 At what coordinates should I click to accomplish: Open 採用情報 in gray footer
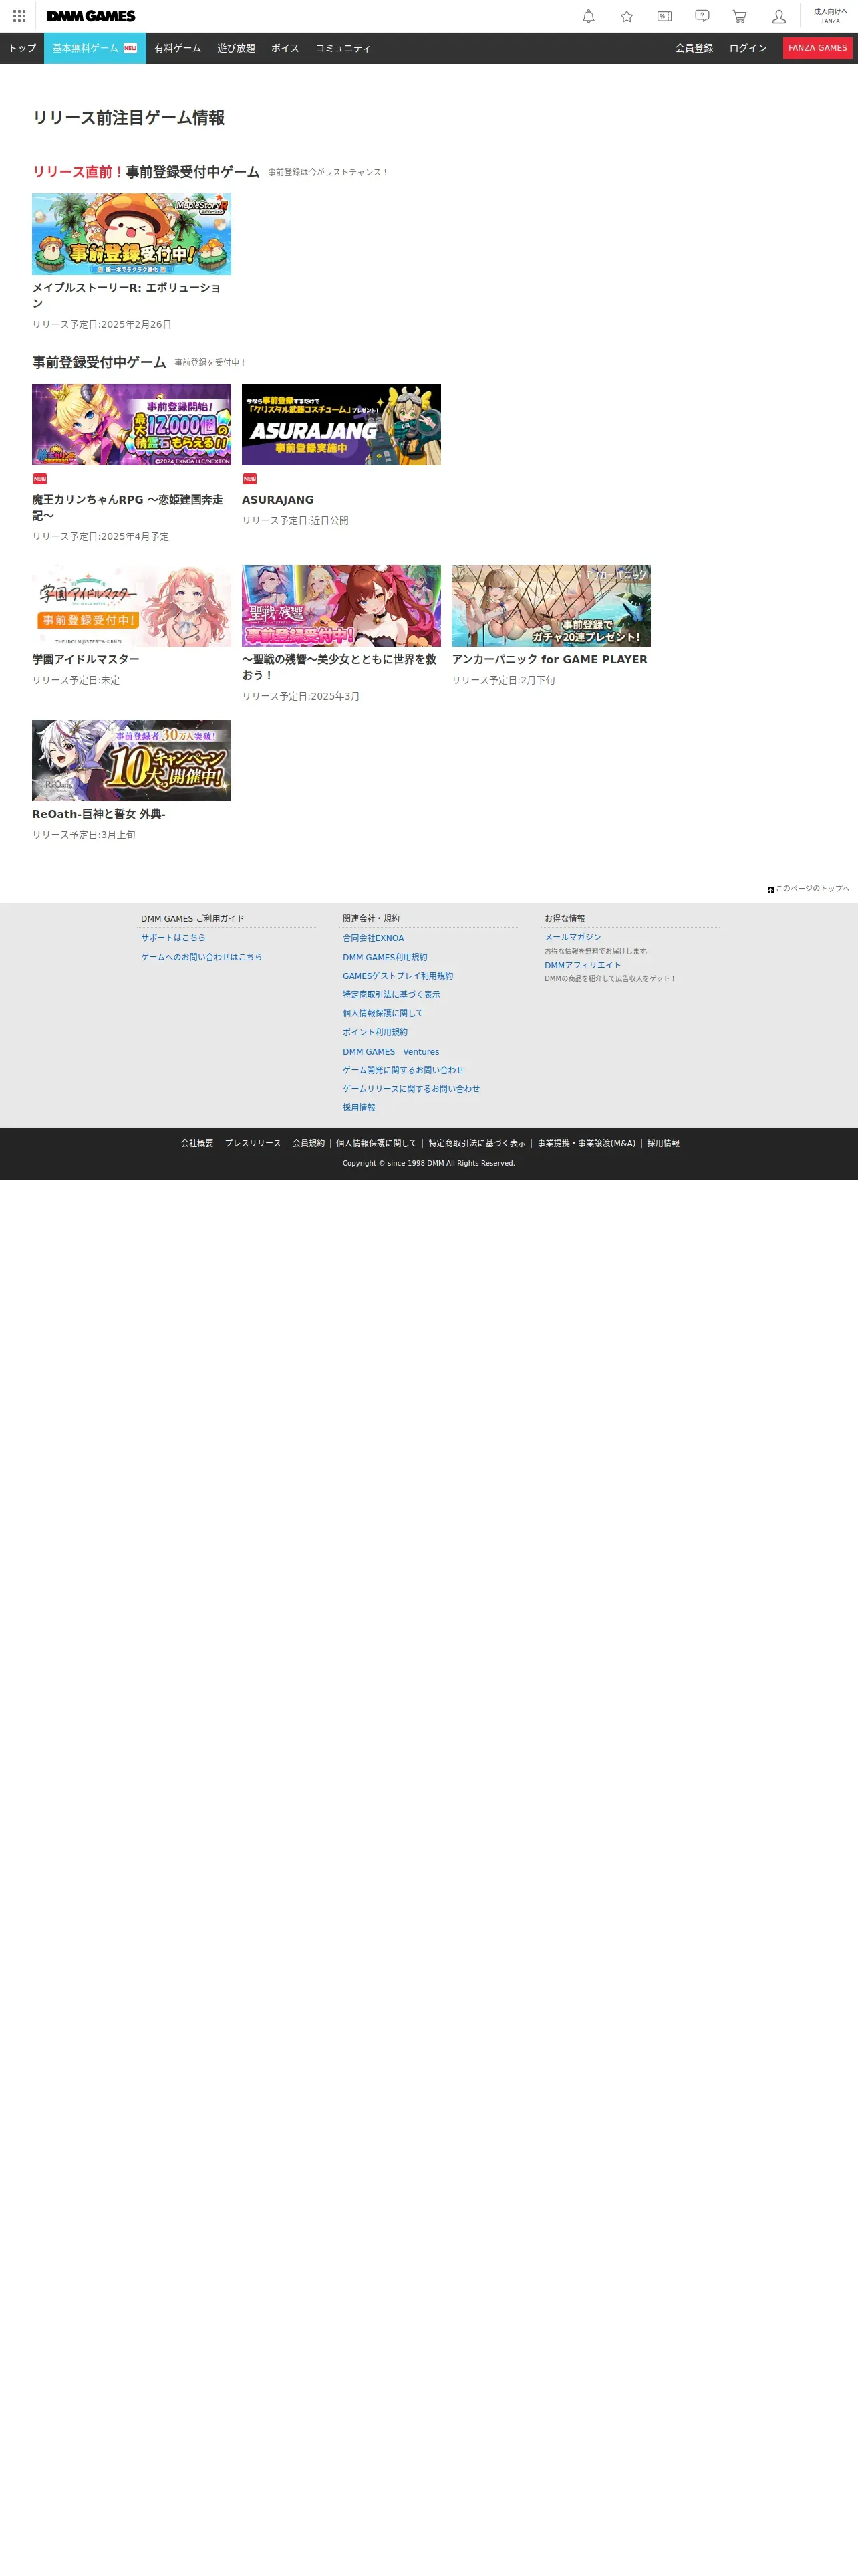coord(359,1108)
